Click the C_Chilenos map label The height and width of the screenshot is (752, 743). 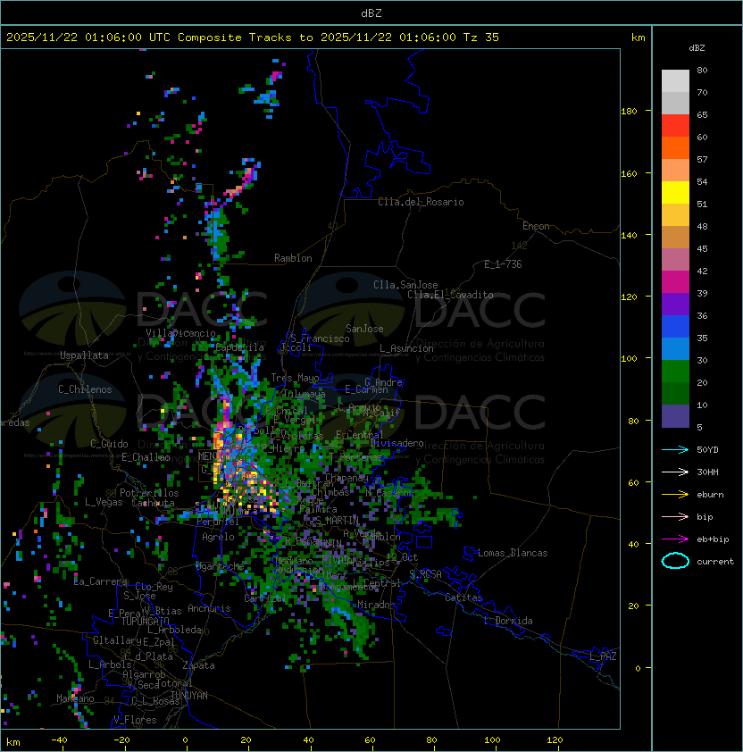[x=85, y=389]
